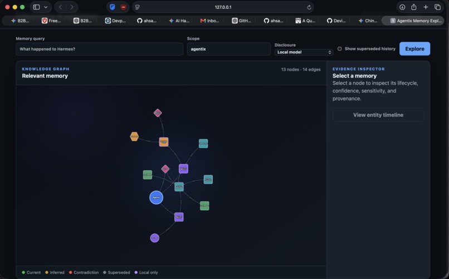Click the 13 nodes · 14 edges text
The width and height of the screenshot is (449, 279).
[x=301, y=69]
